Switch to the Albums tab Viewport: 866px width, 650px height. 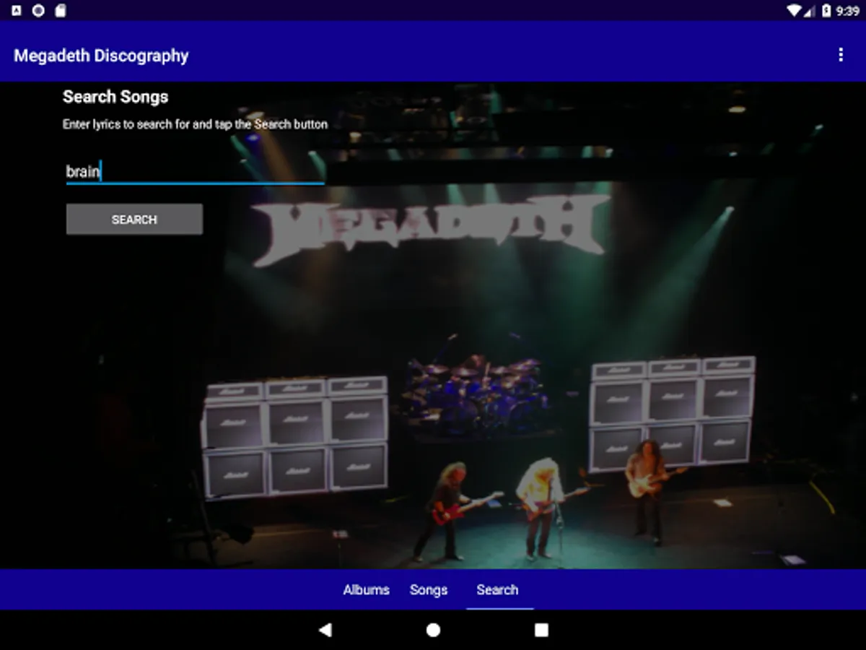point(366,590)
